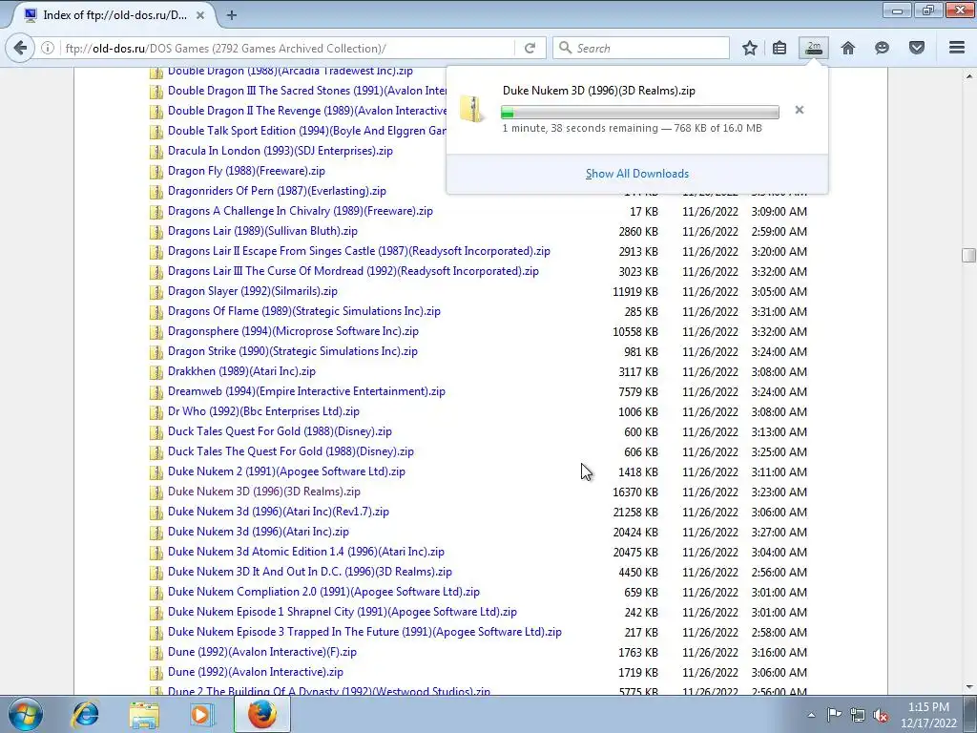The image size is (977, 733).
Task: Open the taskbar clock showing 1:15 PM
Action: tap(927, 715)
